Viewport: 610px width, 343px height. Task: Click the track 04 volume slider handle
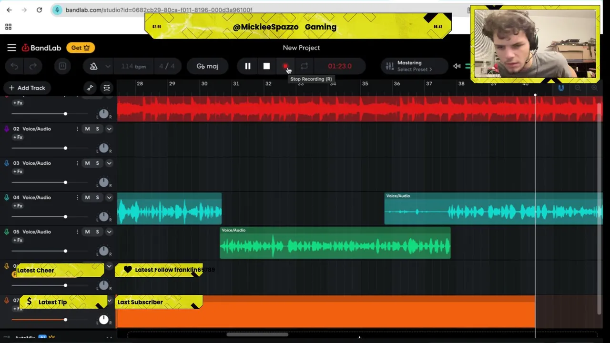(x=65, y=217)
